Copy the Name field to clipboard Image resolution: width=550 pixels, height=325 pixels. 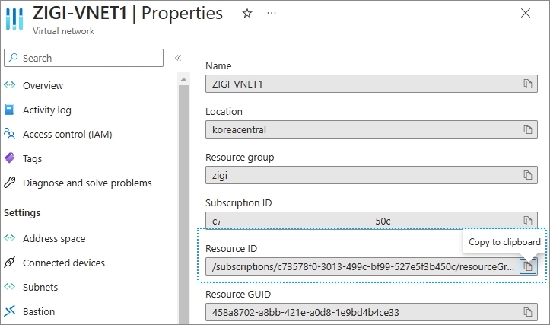[528, 84]
